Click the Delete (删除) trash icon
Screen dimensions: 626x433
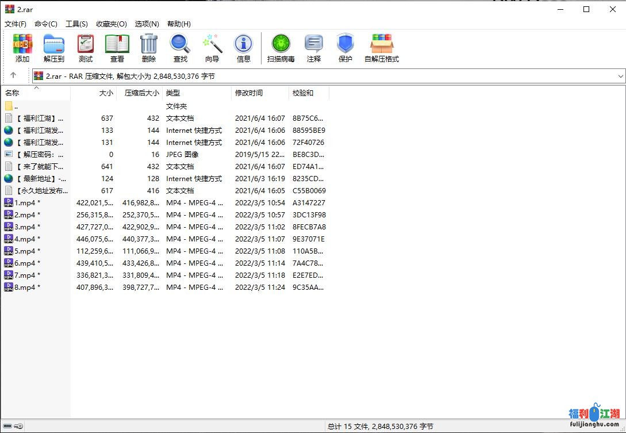(x=149, y=48)
